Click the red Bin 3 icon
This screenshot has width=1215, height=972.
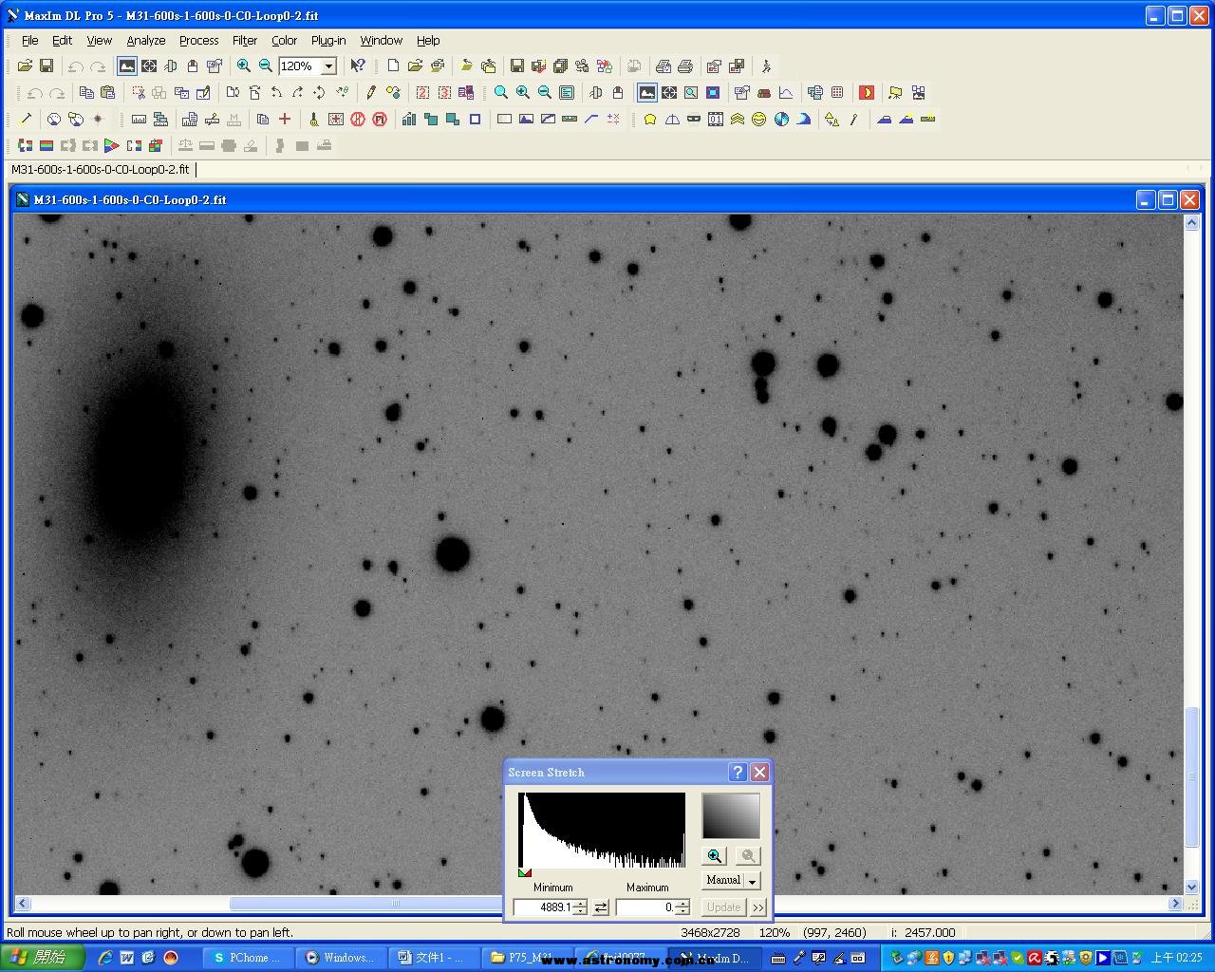[x=444, y=92]
